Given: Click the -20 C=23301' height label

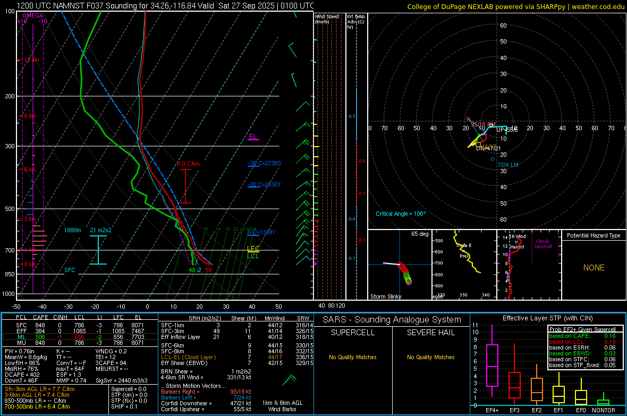Looking at the screenshot, I should tap(265, 184).
